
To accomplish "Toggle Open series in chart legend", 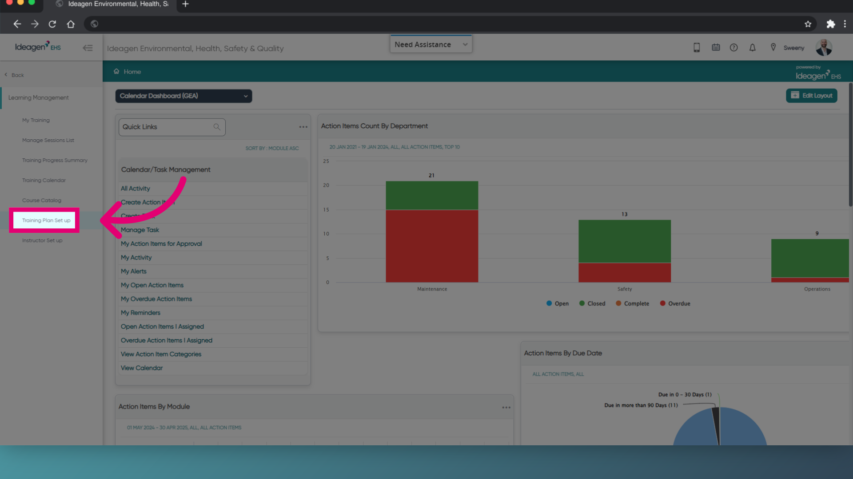I will coord(558,303).
